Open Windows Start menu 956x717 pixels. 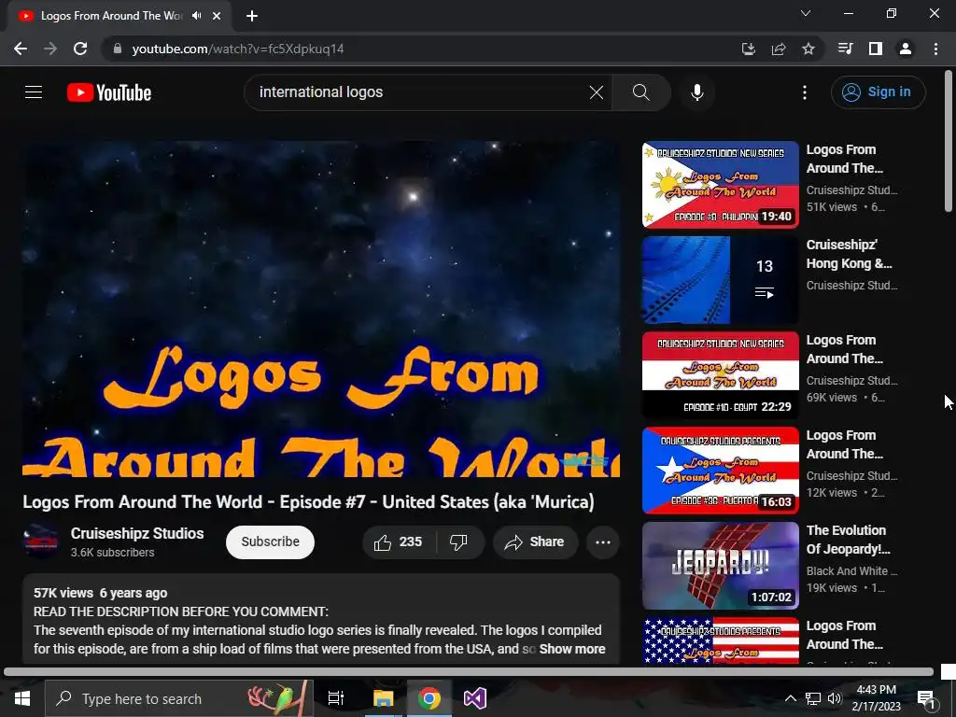pos(22,698)
